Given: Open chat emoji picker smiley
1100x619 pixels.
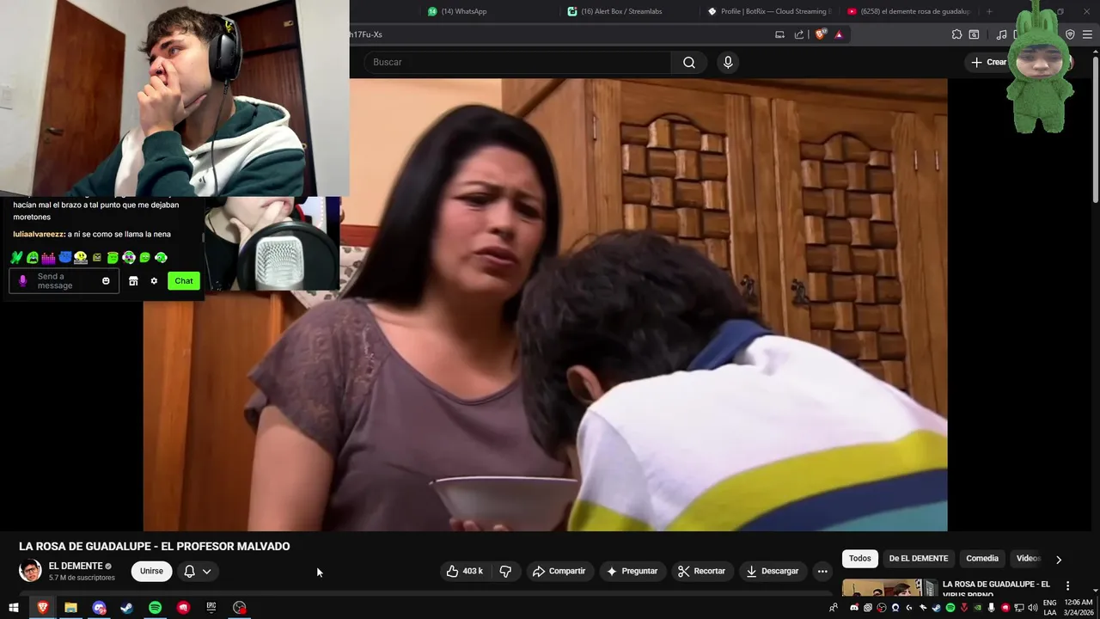Looking at the screenshot, I should [x=106, y=281].
